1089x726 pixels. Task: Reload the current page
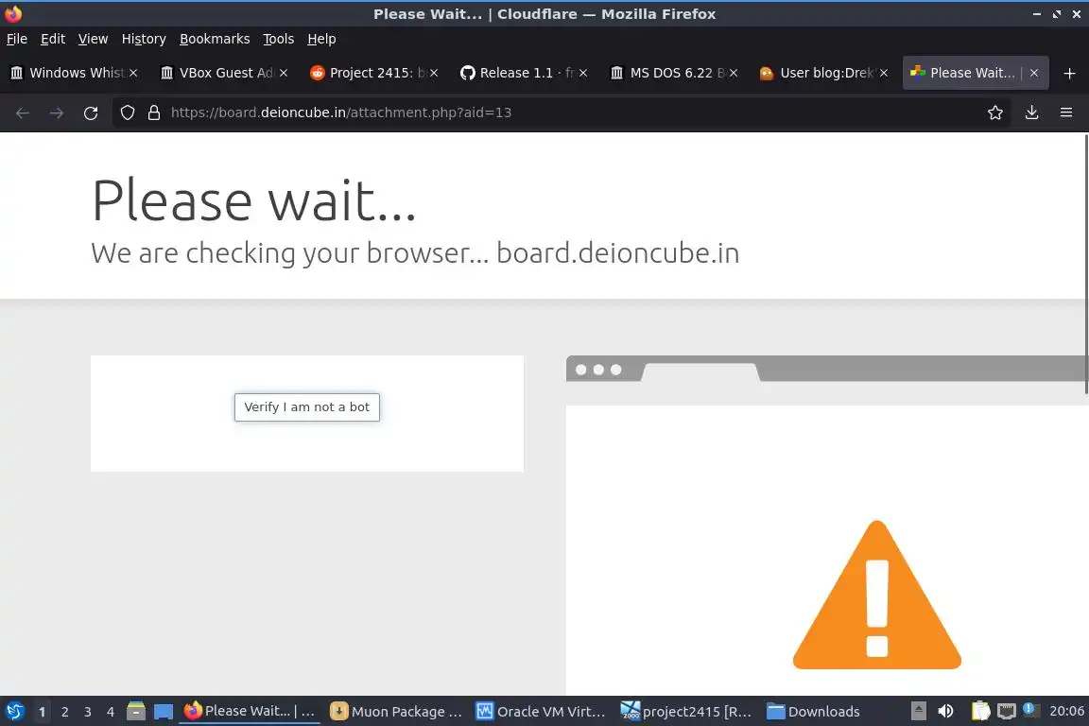91,112
